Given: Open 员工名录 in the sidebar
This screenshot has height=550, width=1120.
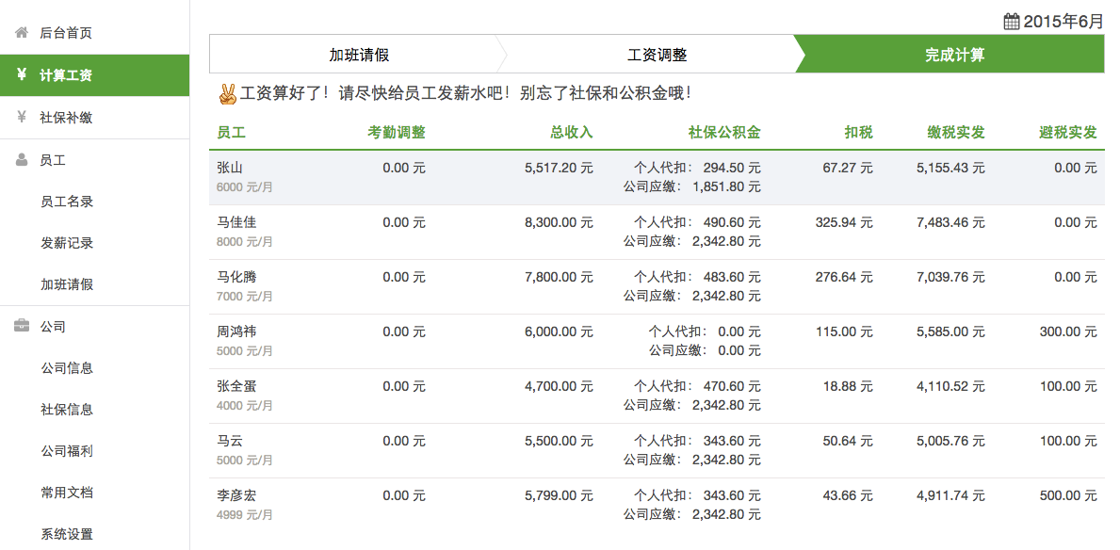Looking at the screenshot, I should point(67,202).
